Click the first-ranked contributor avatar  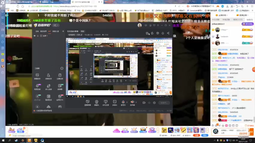point(217,30)
